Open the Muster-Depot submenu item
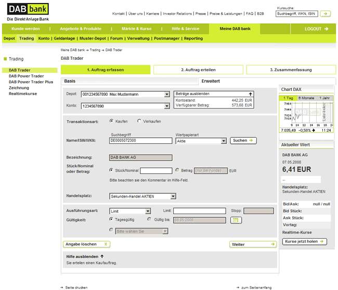 point(93,38)
